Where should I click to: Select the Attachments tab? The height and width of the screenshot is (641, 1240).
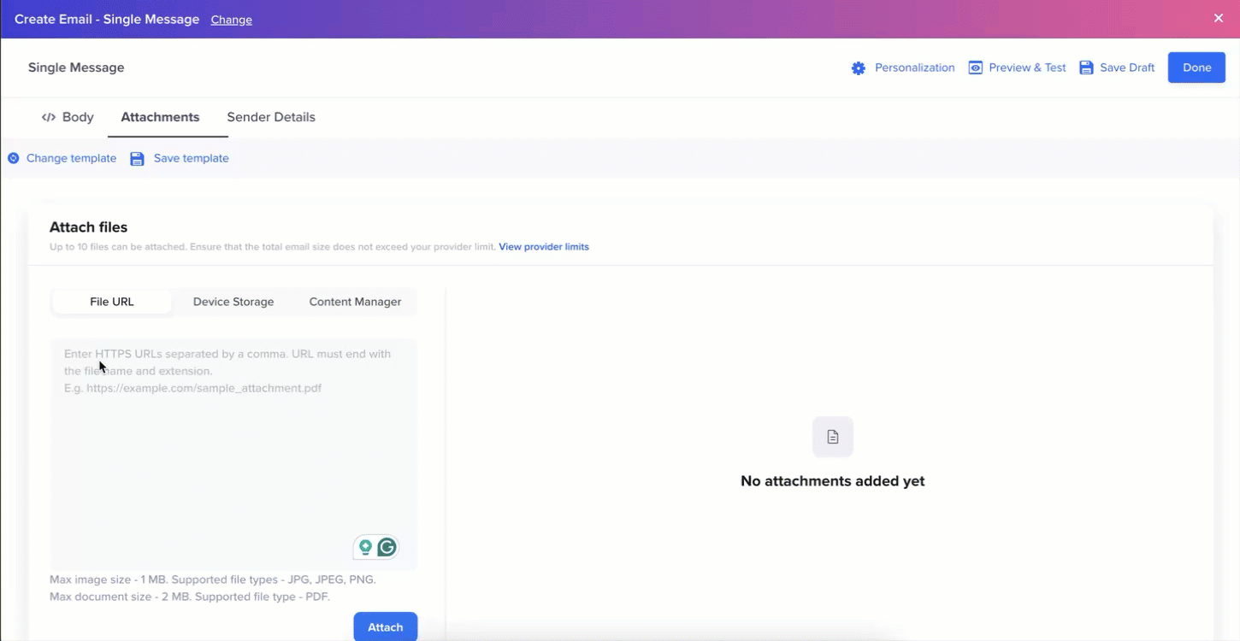(x=160, y=117)
